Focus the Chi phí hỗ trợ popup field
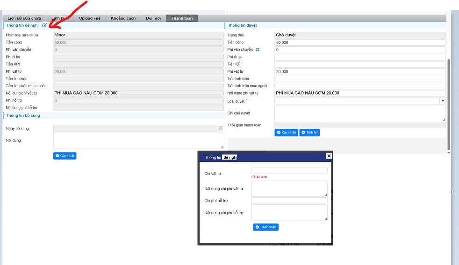This screenshot has height=265, width=459. [289, 201]
